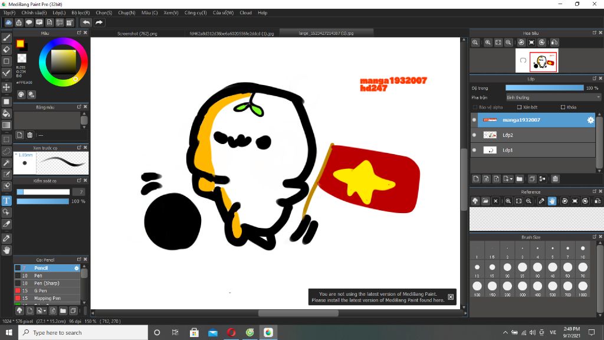Select the Mapping Pen brush
The image size is (604, 340).
click(x=47, y=298)
